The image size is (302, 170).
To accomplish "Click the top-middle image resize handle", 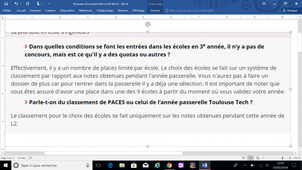I will tap(148, 32).
